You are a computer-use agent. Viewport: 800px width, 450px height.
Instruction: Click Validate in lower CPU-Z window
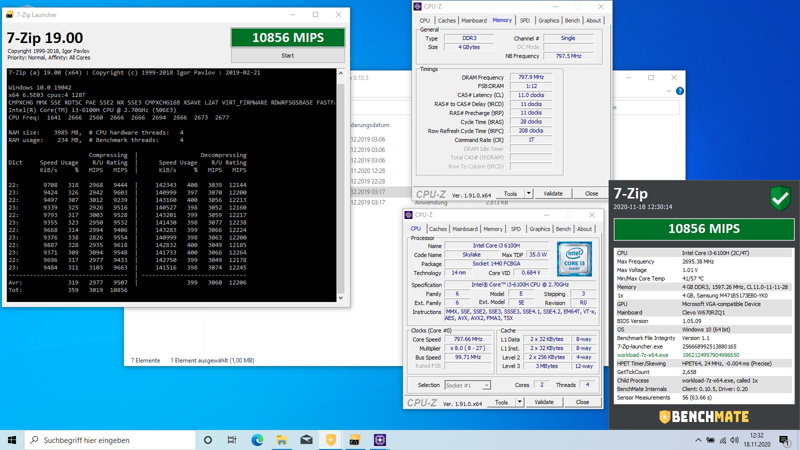click(544, 402)
